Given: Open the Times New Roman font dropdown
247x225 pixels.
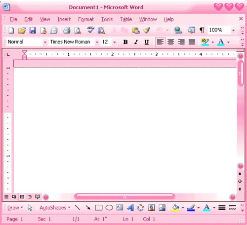Looking at the screenshot, I should (97, 42).
